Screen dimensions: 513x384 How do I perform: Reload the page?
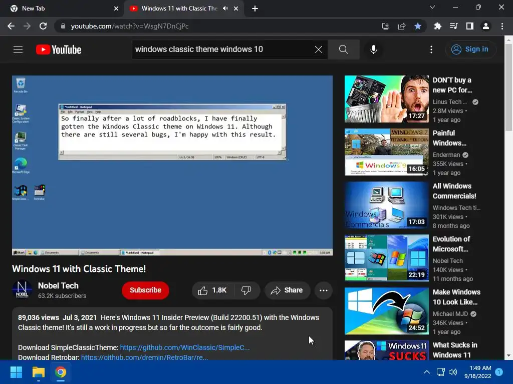(x=43, y=26)
